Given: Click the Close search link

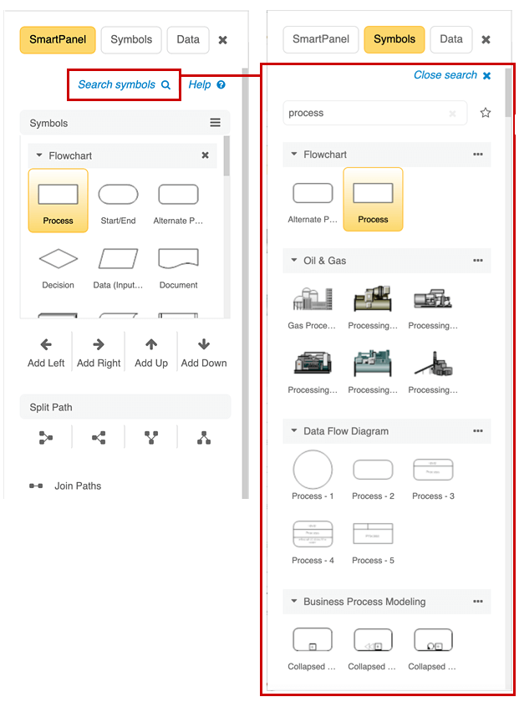Looking at the screenshot, I should (452, 75).
